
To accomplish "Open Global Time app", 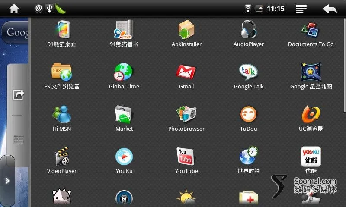I will pos(124,76).
